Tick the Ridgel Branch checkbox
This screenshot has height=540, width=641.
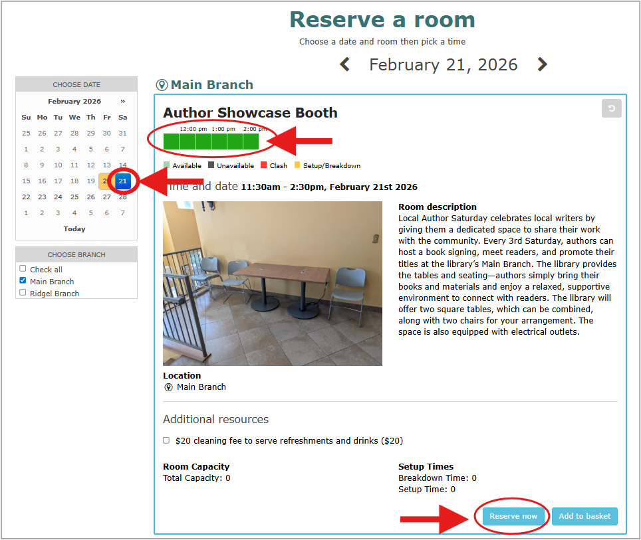point(23,292)
